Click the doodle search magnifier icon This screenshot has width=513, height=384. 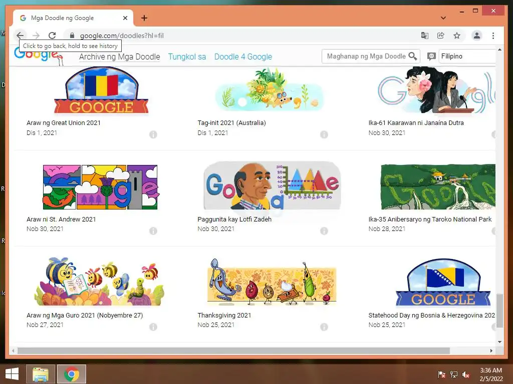(x=413, y=56)
